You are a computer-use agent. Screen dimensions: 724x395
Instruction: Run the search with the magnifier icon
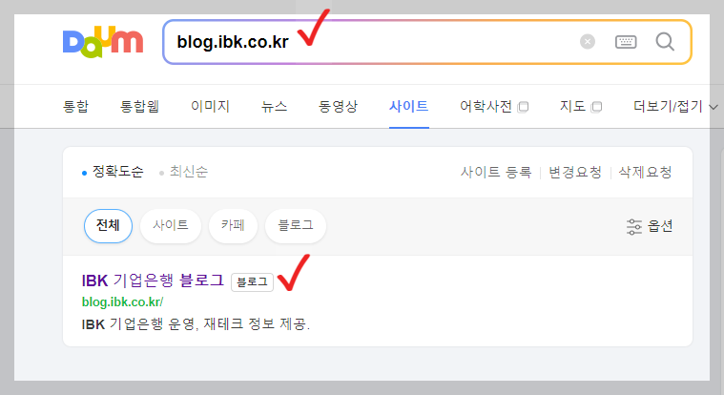point(665,42)
